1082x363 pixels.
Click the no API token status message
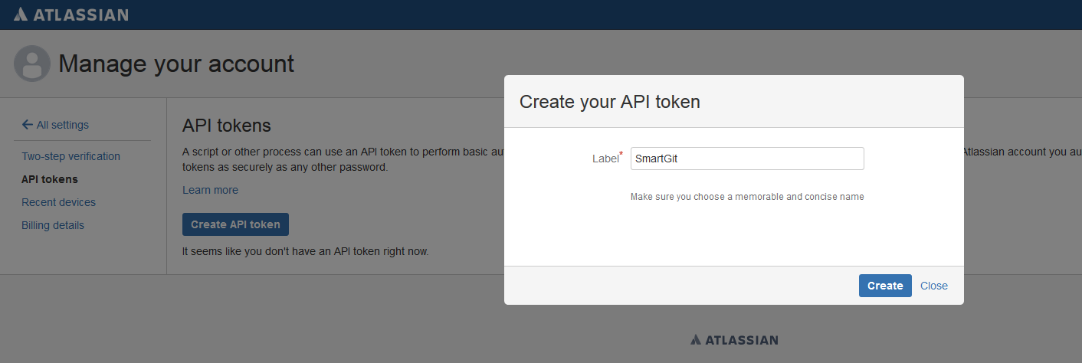[x=305, y=251]
